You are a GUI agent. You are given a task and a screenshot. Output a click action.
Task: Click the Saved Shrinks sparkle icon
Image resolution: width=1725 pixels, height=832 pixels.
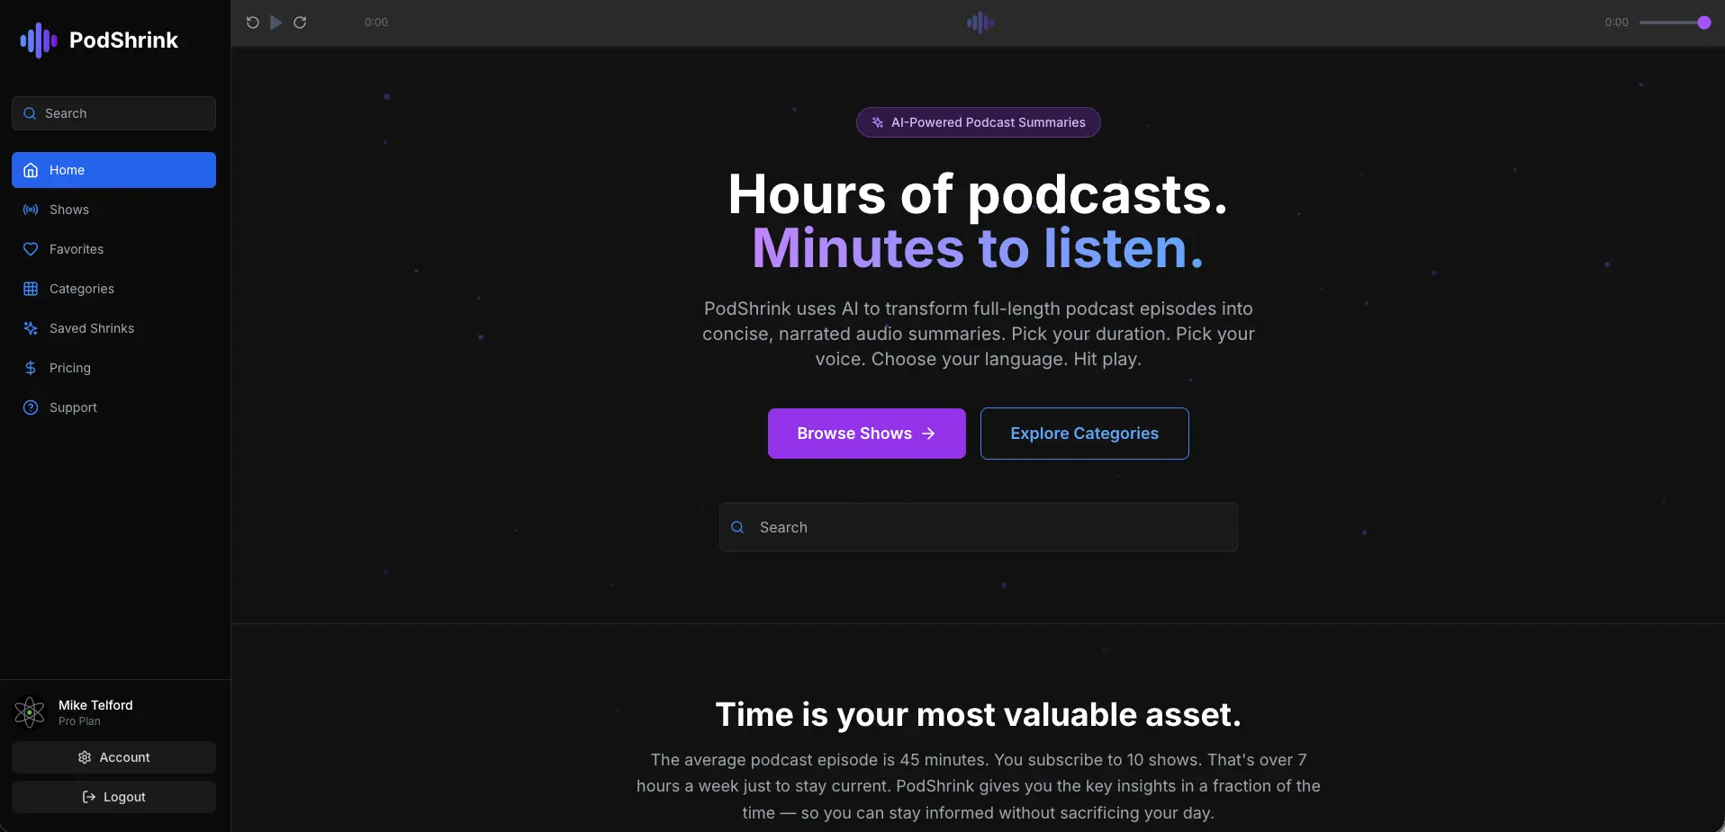pyautogui.click(x=31, y=328)
